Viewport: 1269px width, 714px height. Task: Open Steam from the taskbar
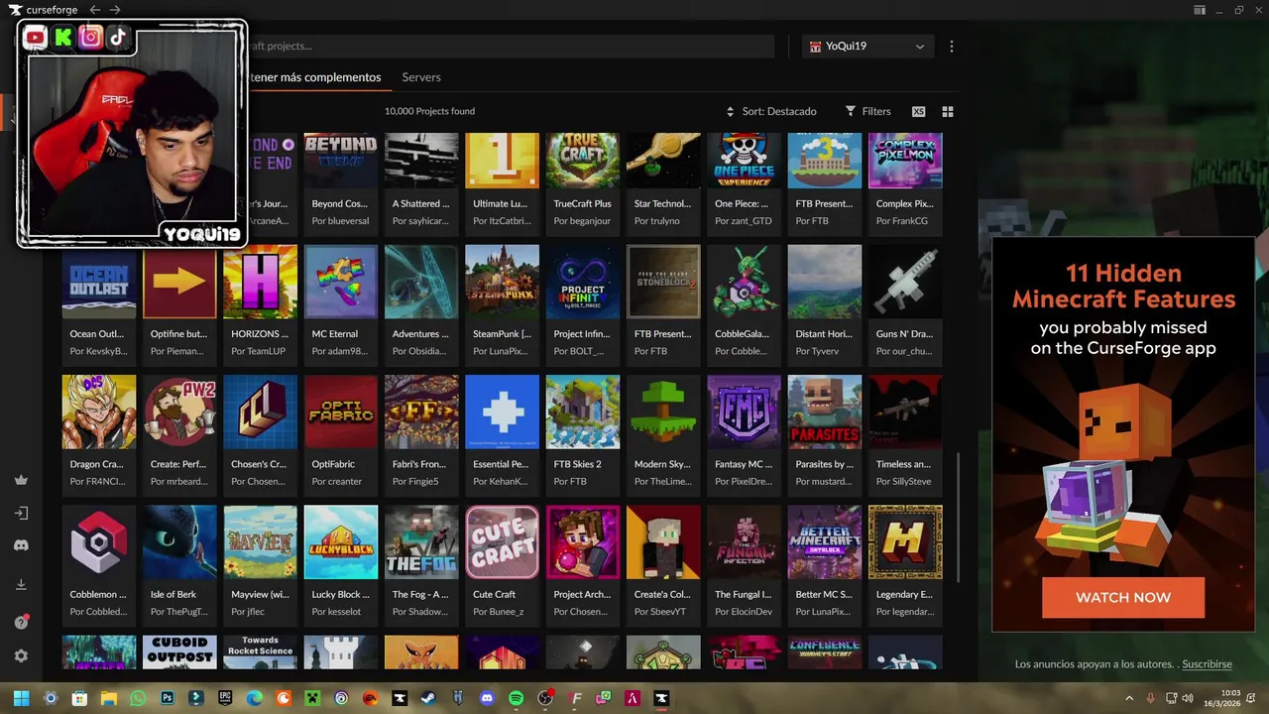428,698
